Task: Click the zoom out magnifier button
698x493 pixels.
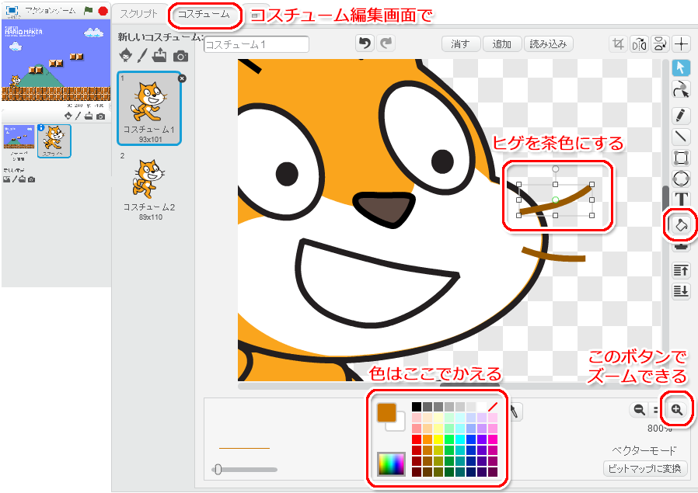Action: [639, 409]
